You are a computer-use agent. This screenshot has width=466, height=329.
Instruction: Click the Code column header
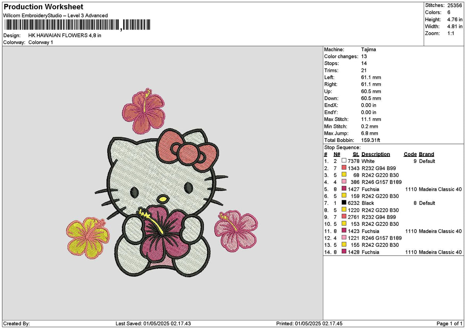410,154
